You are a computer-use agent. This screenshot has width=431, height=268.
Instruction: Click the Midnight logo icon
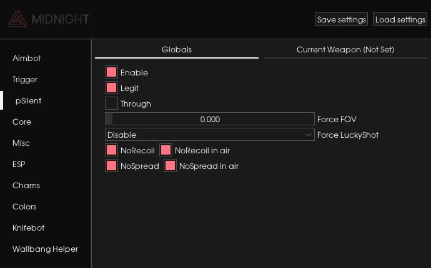(x=17, y=19)
